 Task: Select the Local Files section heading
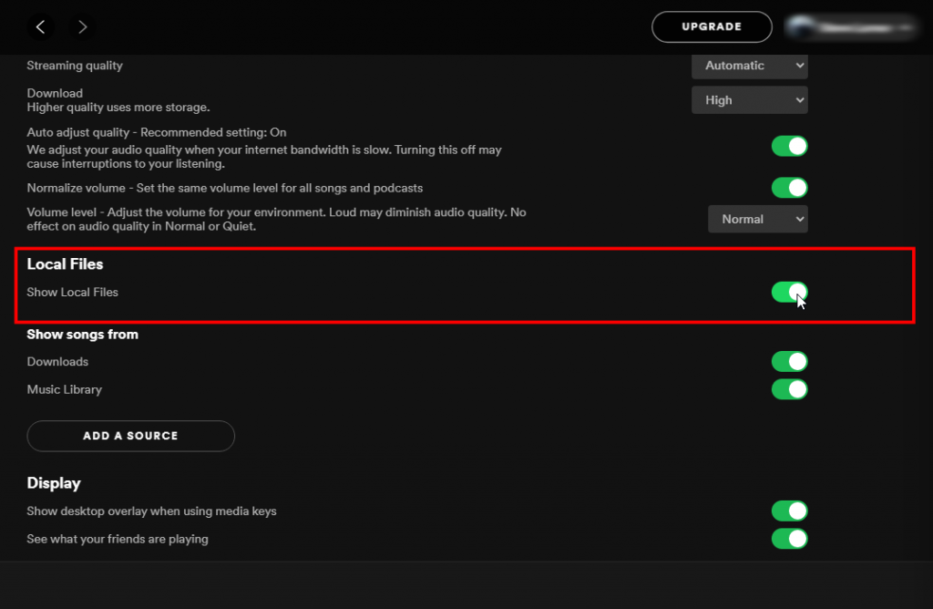click(65, 263)
